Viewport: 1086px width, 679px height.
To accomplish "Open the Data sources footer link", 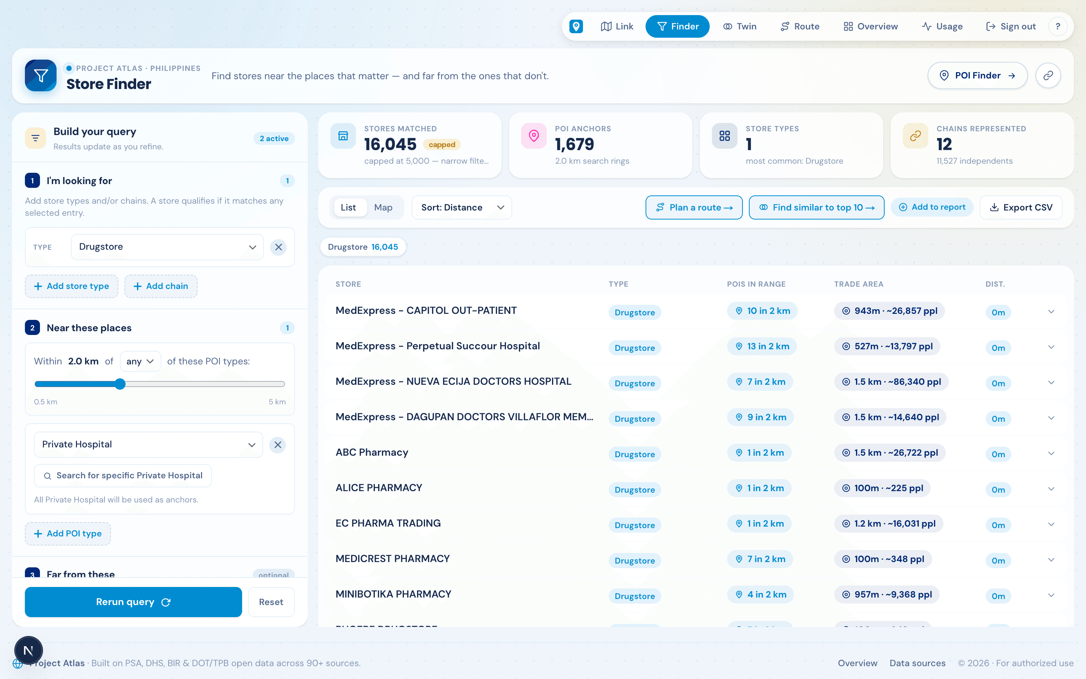I will tap(917, 663).
